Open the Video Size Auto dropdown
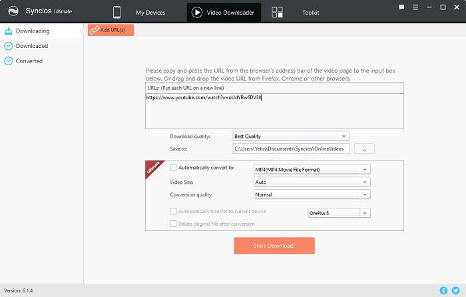 [x=312, y=182]
